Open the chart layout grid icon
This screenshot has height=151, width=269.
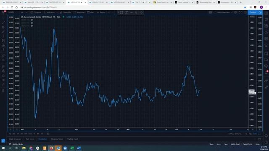click(210, 12)
